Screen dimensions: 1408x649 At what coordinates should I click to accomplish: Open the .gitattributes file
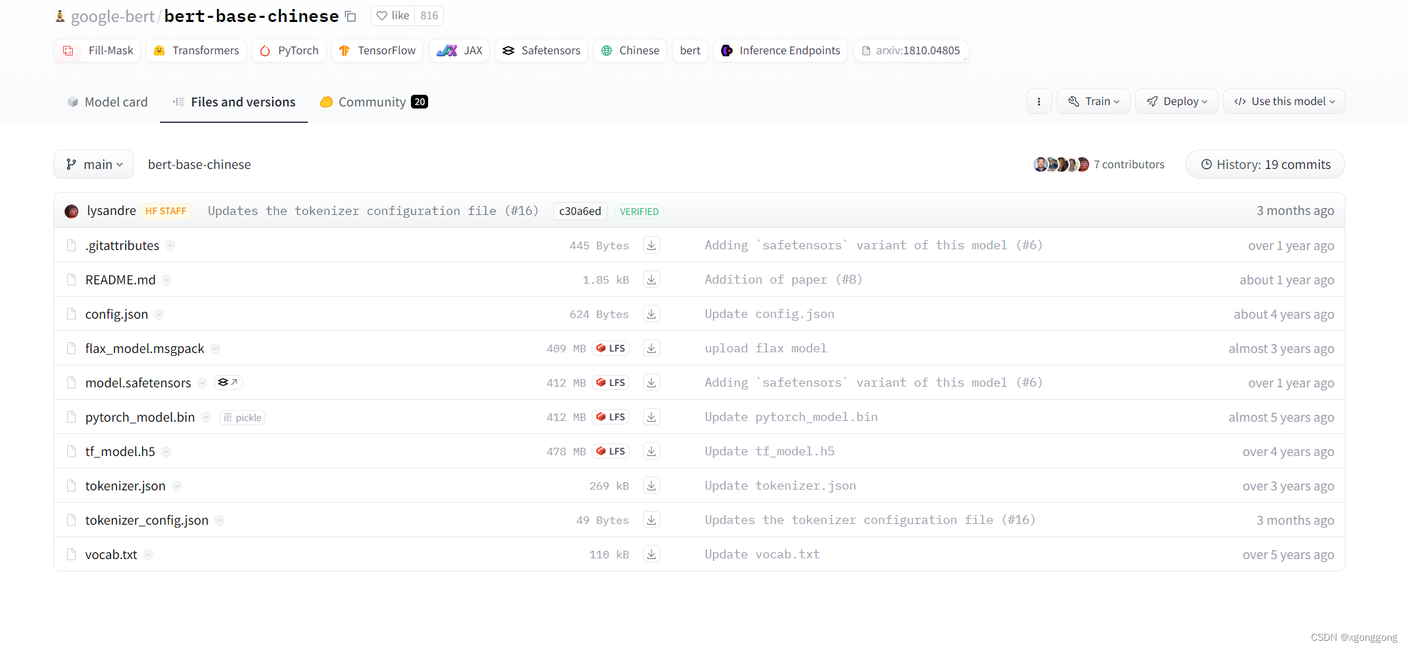(122, 246)
